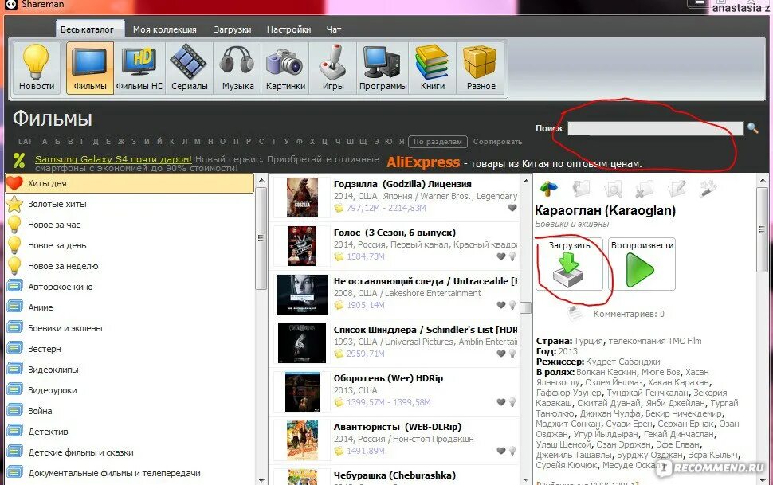This screenshot has height=485, width=773.
Task: Select Новое за день in sidebar
Action: pos(130,245)
